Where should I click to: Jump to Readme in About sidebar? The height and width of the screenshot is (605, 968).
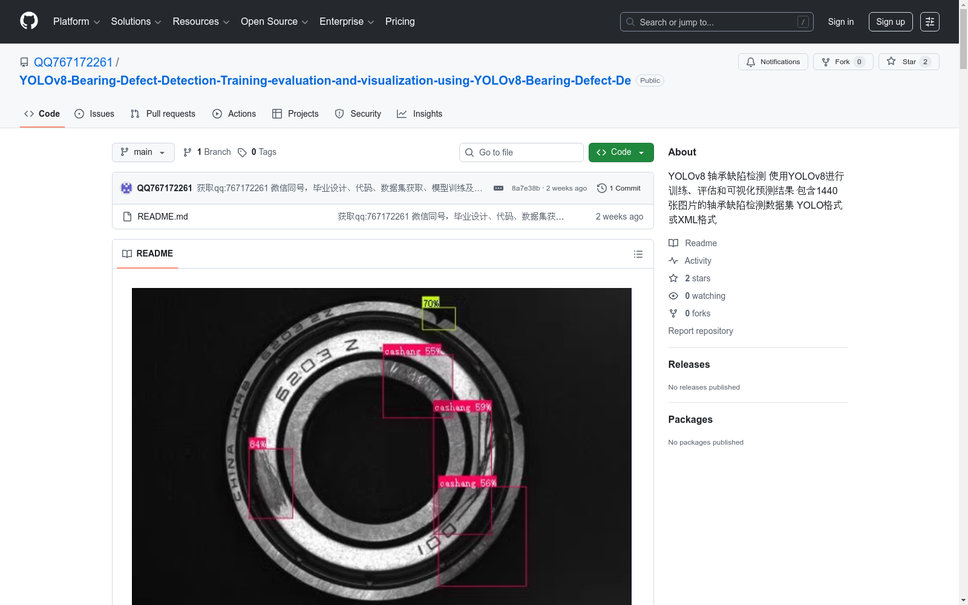click(x=693, y=243)
